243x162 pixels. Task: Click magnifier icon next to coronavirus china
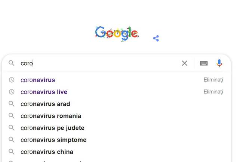coord(12,152)
